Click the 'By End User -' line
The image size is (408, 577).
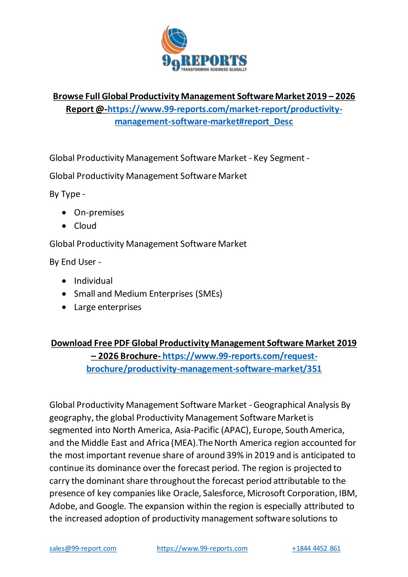pos(75,262)
